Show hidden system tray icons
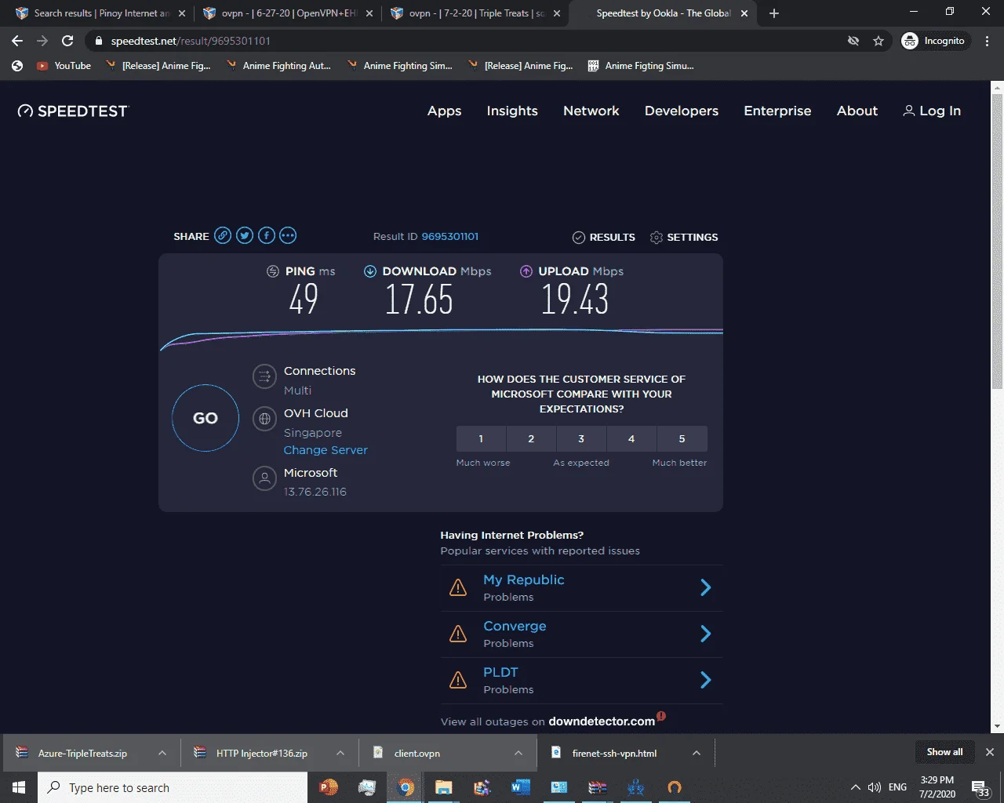 (855, 787)
